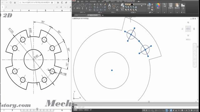
Task: Open the Base view panel
Action: click(183, 6)
